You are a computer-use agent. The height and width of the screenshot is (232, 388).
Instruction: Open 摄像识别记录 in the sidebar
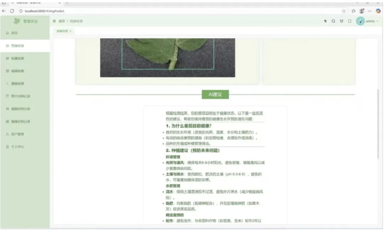[25, 121]
